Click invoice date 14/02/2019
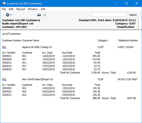The width and height of the screenshot is (142, 123). tap(49, 88)
